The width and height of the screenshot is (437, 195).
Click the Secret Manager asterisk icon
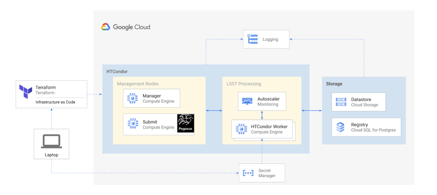248,173
